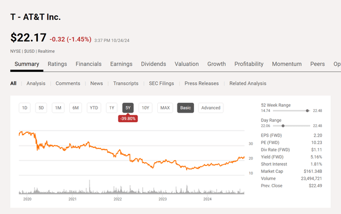Open the Growth tab
The width and height of the screenshot is (341, 214).
(216, 64)
